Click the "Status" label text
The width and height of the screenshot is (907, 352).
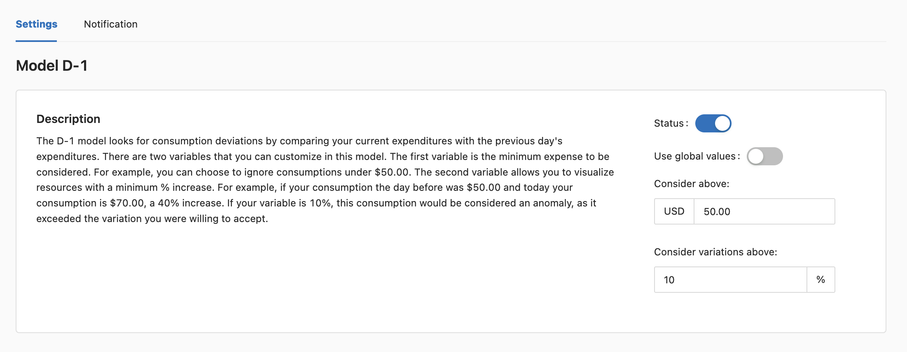(x=669, y=123)
